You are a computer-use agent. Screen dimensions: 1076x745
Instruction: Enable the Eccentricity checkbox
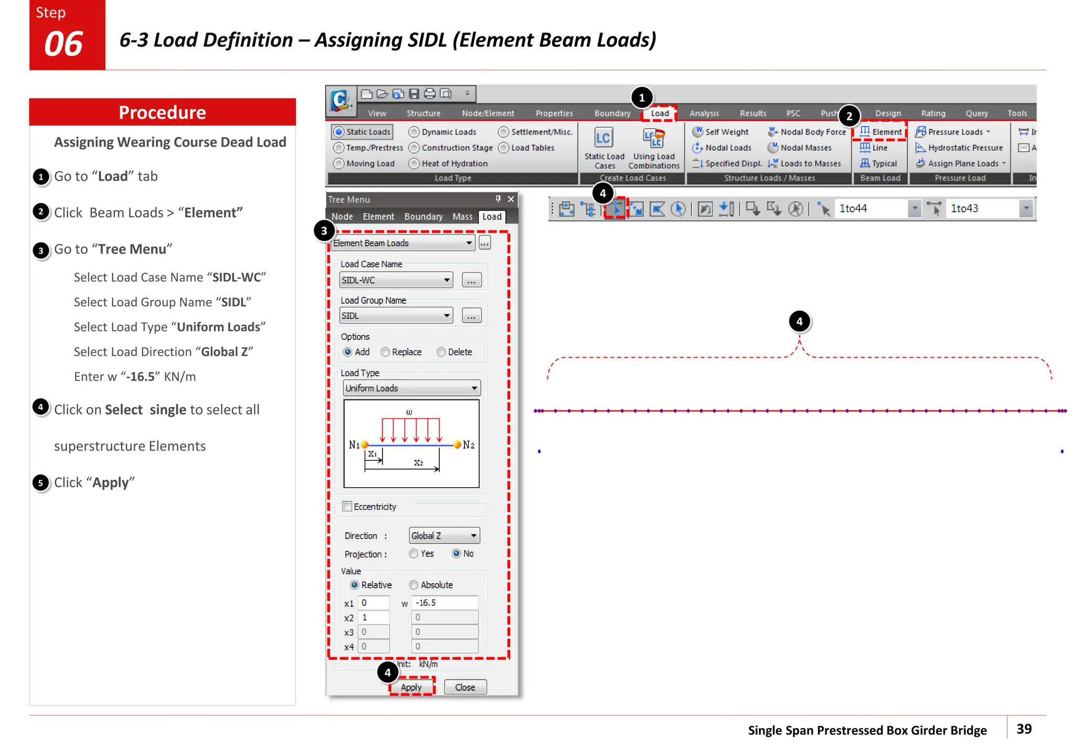coord(347,506)
